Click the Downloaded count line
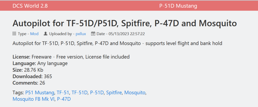Viewport: 258px width, 107px height. pos(32,76)
